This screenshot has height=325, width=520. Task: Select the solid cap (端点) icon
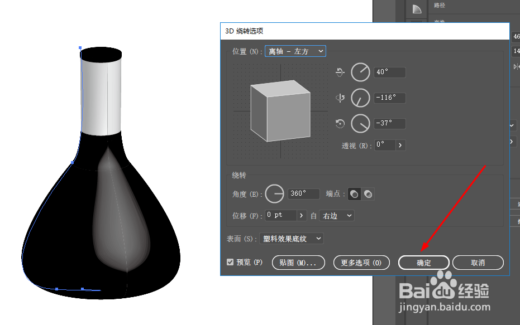click(354, 194)
